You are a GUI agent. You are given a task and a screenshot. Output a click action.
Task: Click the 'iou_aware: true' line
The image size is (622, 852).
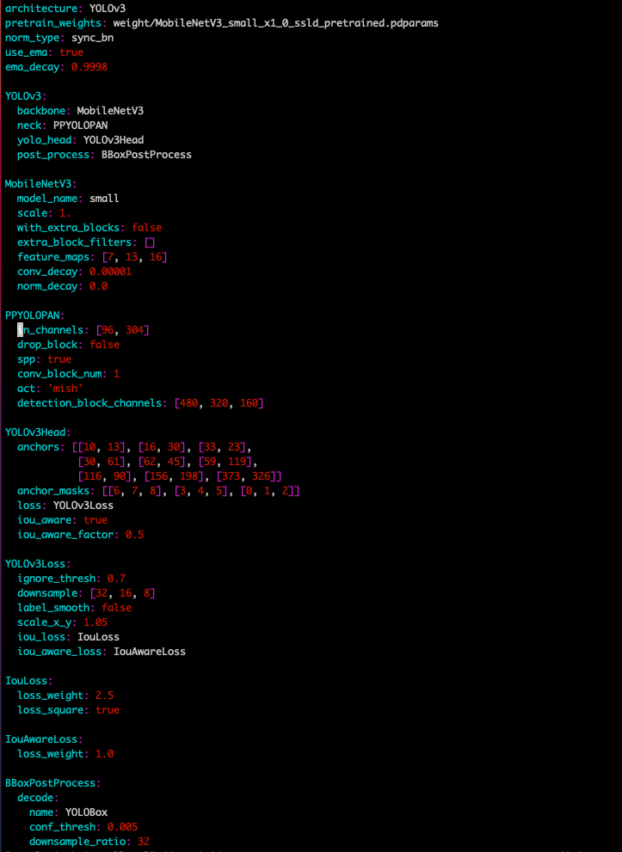click(62, 520)
